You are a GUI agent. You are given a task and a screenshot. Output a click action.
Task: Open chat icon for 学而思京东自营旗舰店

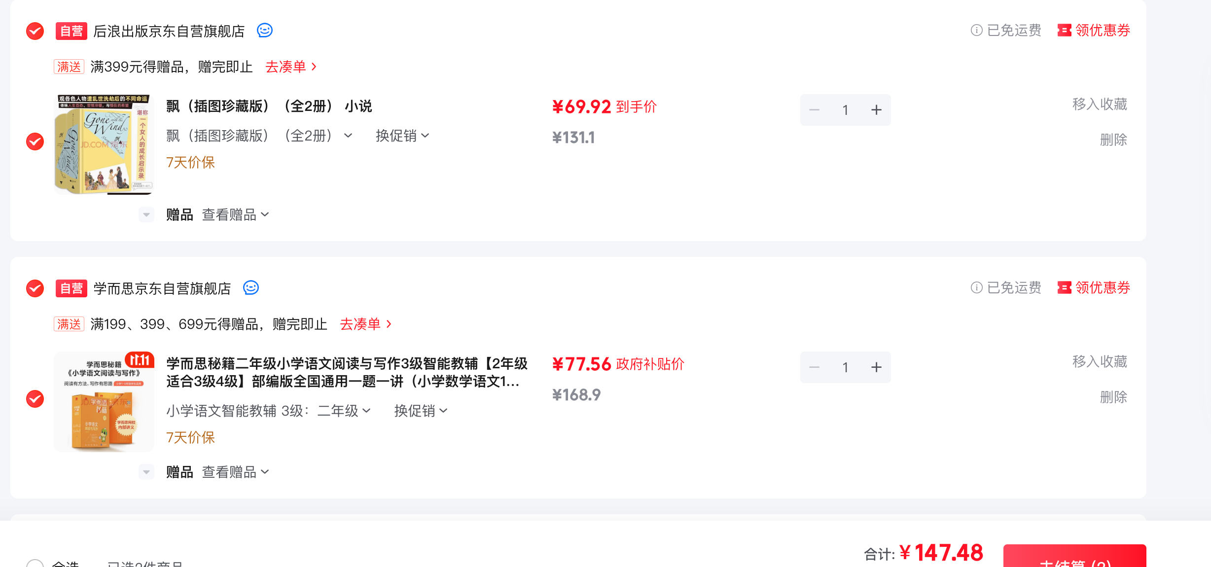251,288
